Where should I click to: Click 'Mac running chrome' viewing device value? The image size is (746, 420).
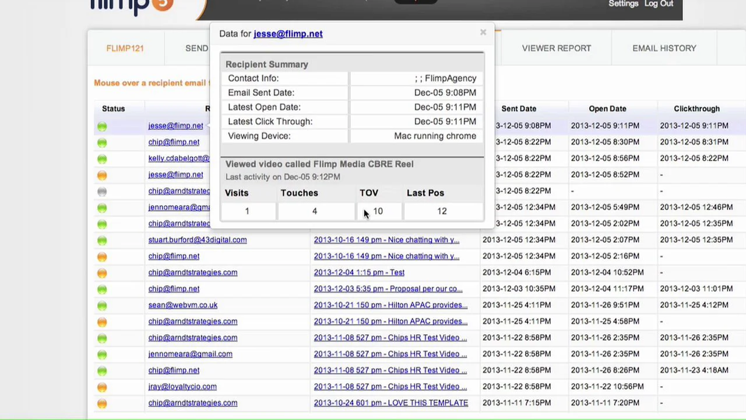435,136
